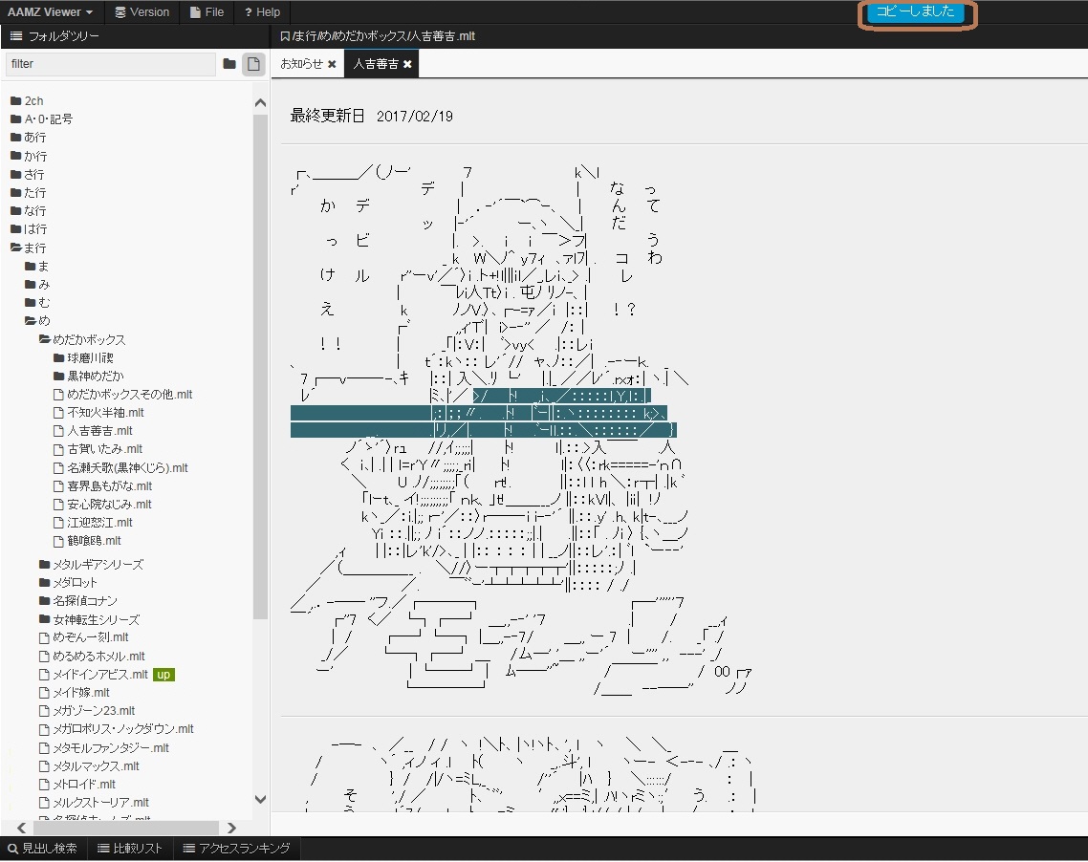Open the Help menu
Viewport: 1088px width, 862px height.
pos(262,12)
